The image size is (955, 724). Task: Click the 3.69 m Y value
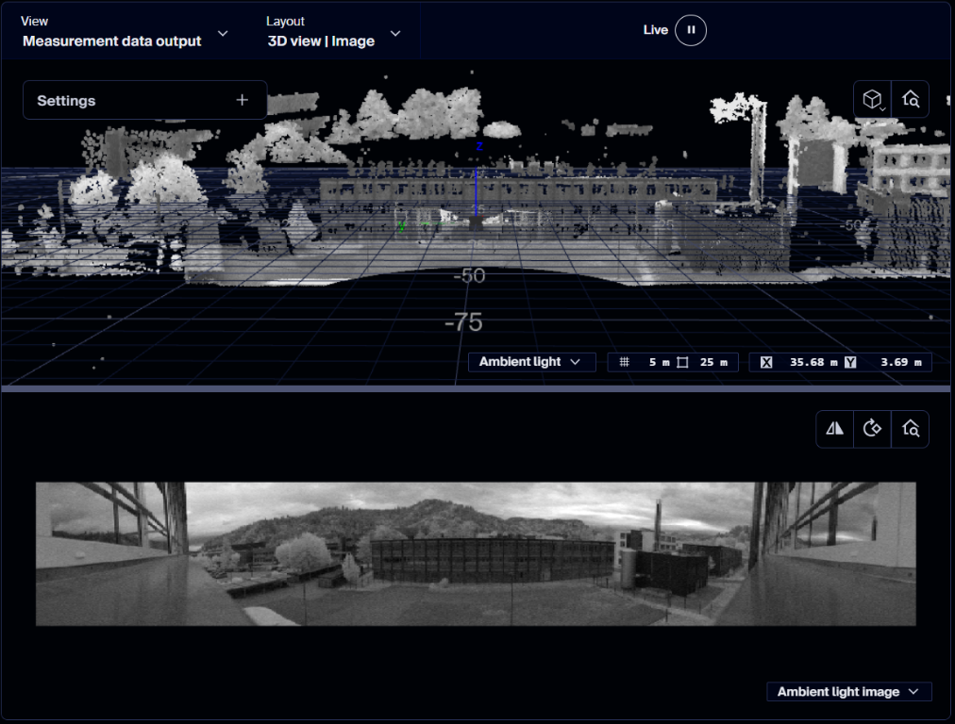(x=901, y=363)
